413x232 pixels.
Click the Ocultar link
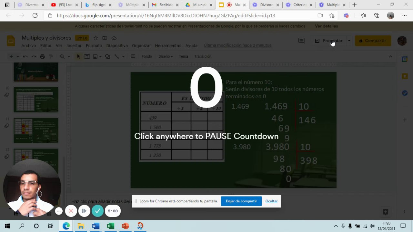point(271,201)
